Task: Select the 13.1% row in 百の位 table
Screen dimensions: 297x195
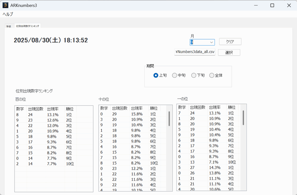Action: [52, 115]
